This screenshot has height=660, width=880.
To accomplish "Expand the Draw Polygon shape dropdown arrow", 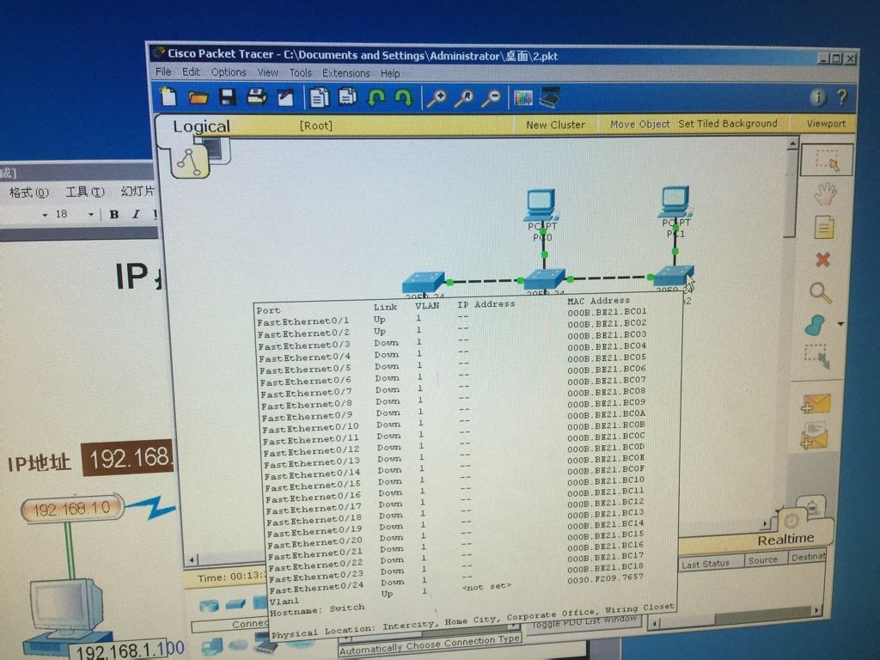I will point(840,325).
